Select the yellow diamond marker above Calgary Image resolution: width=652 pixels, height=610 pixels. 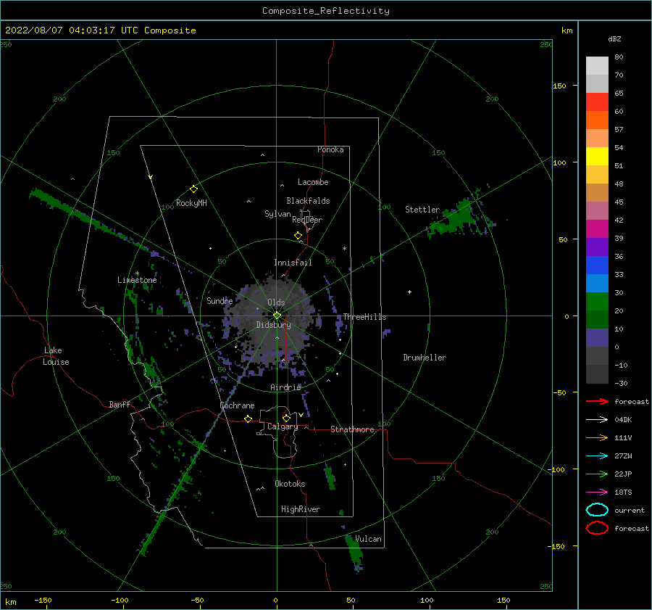coord(286,418)
